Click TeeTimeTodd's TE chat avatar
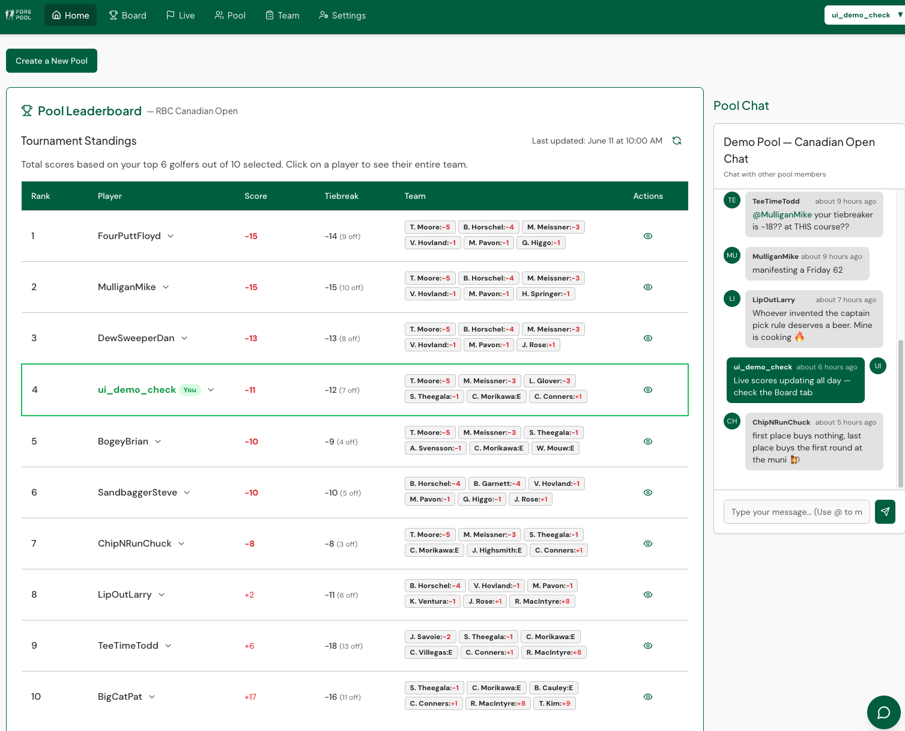Image resolution: width=905 pixels, height=731 pixels. click(732, 200)
